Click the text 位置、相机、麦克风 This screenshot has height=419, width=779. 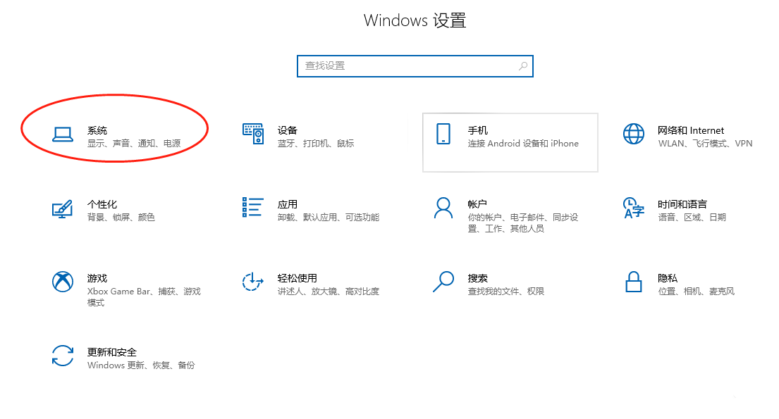(696, 292)
